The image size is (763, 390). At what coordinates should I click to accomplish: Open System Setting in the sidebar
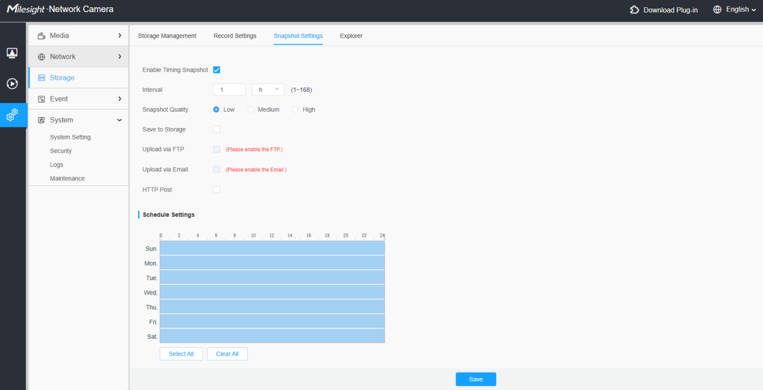tap(70, 137)
